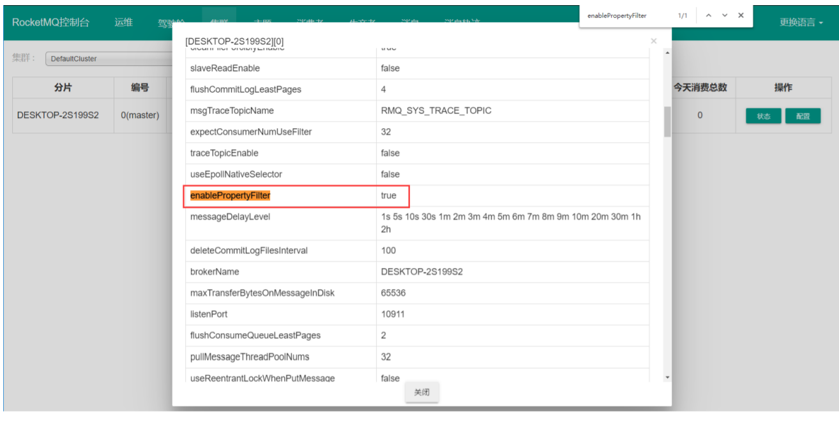The image size is (839, 423).
Task: Click the dialog scrollbar up arrow
Action: tap(667, 52)
